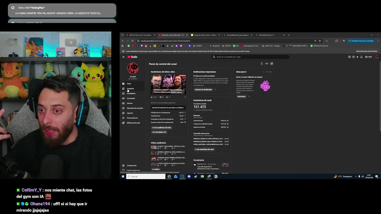Open the 'Descargador de vid...' bookmark

tap(250, 46)
